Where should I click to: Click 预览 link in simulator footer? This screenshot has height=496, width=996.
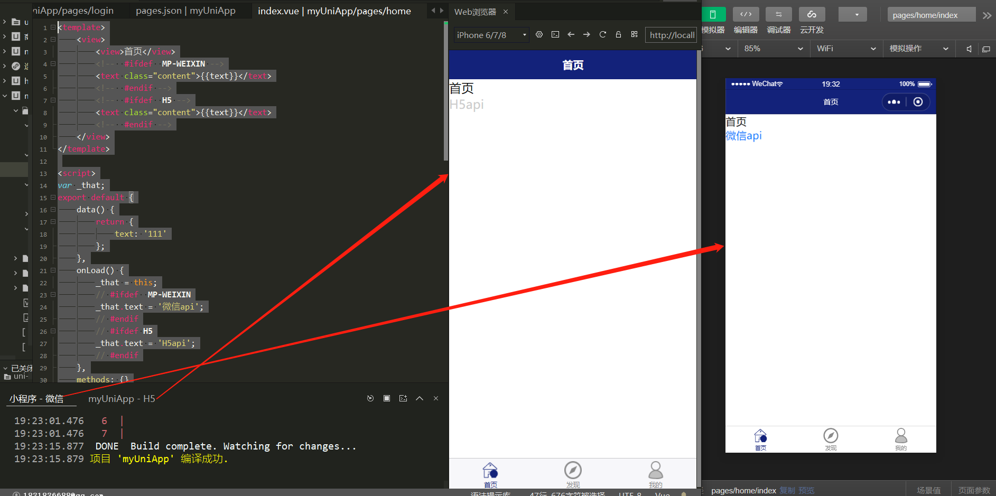806,490
